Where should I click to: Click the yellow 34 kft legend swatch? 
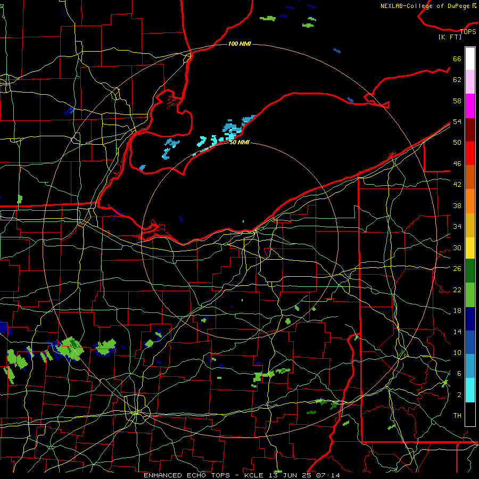tap(470, 247)
